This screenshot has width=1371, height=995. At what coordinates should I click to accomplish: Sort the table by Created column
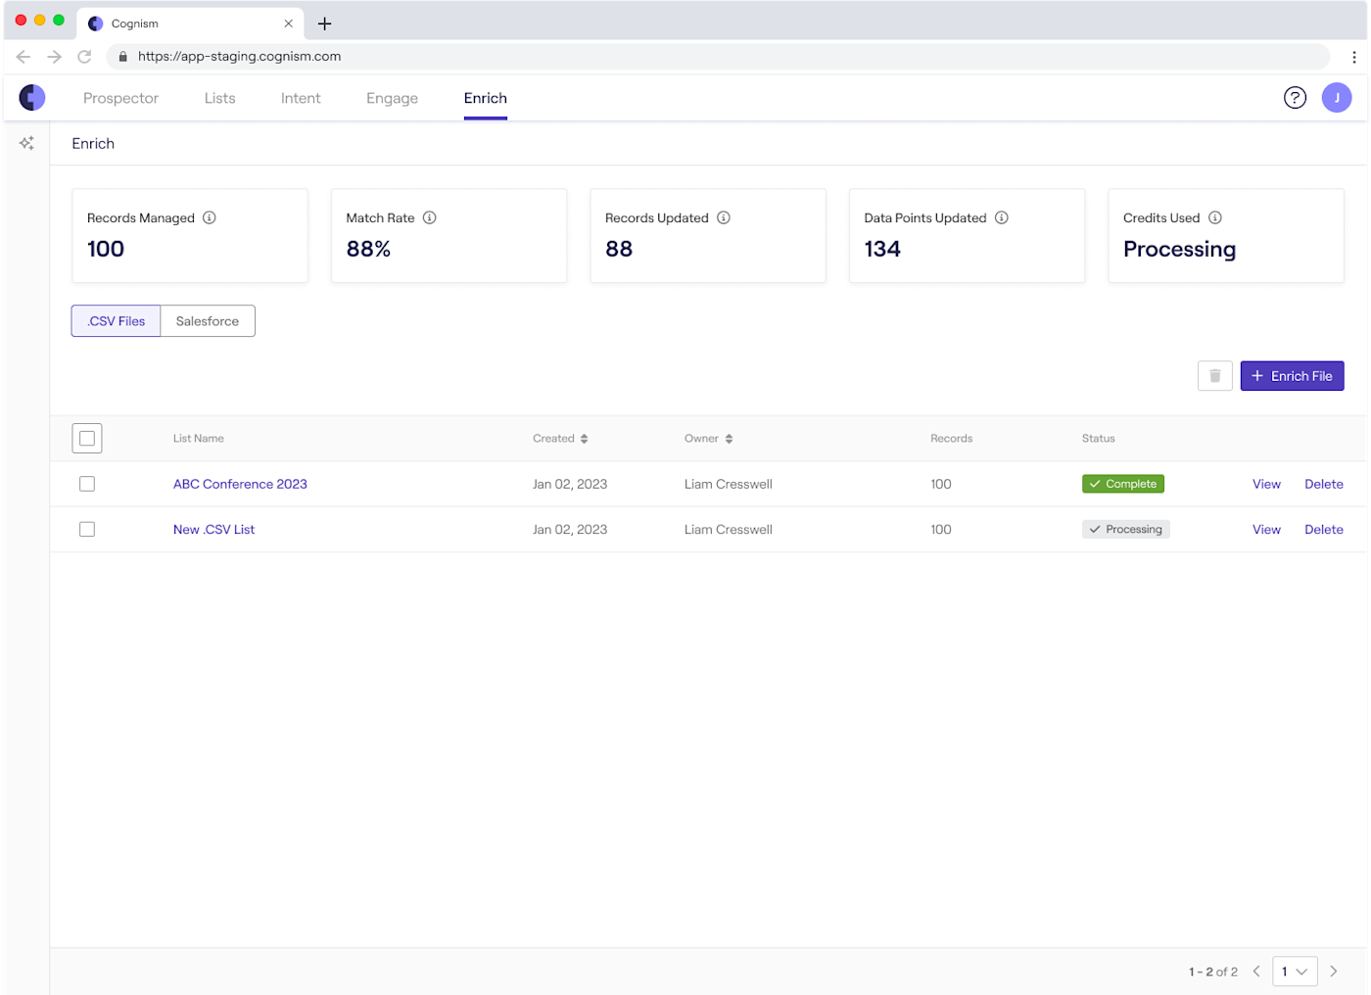(x=585, y=439)
